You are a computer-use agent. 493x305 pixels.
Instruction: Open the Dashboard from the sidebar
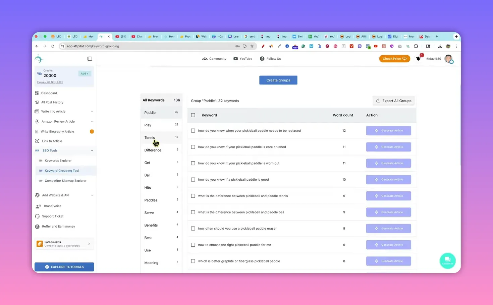[49, 93]
